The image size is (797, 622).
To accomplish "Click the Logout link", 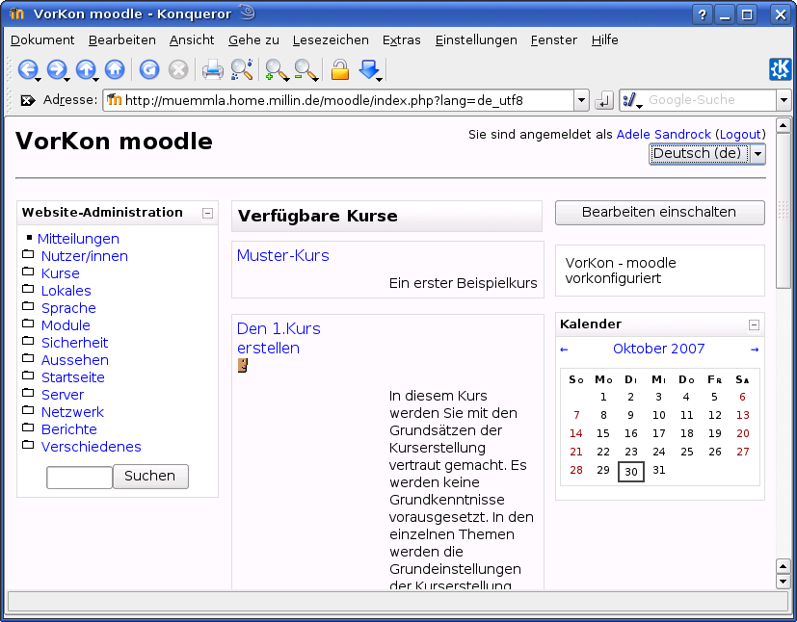I will tap(740, 135).
